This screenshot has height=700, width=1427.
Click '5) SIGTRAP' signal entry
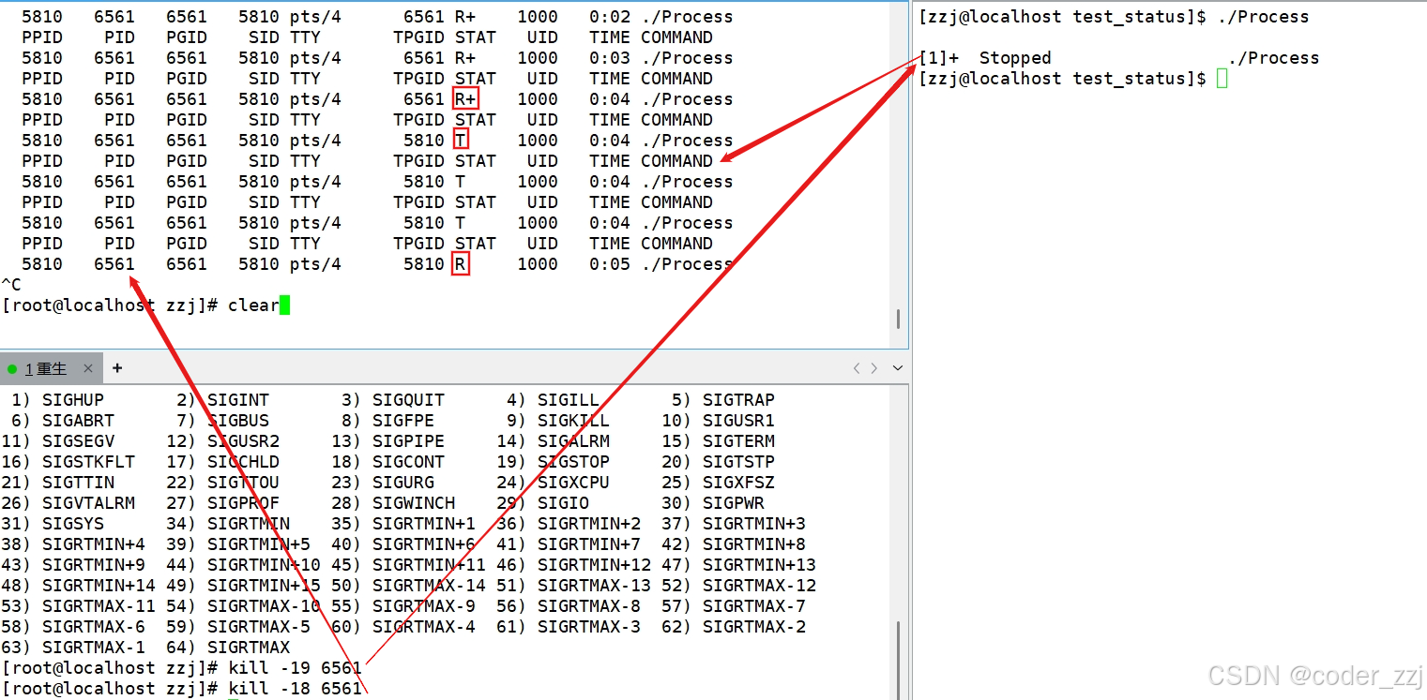[722, 400]
